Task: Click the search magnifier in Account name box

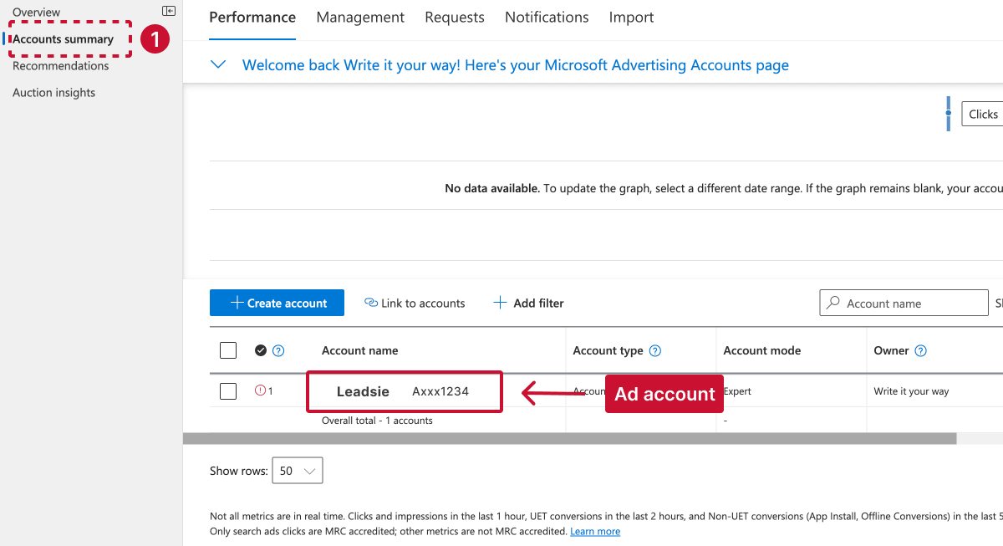Action: pyautogui.click(x=832, y=302)
